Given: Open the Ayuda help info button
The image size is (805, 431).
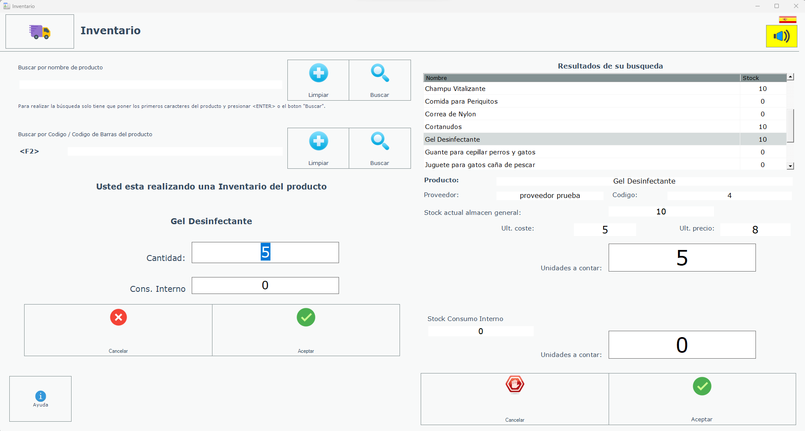Looking at the screenshot, I should pos(40,399).
